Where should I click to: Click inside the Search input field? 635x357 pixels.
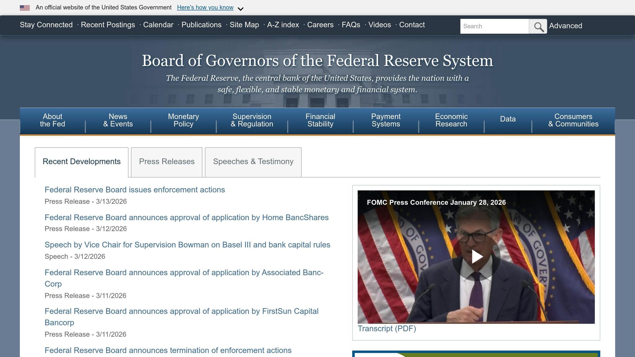point(493,26)
